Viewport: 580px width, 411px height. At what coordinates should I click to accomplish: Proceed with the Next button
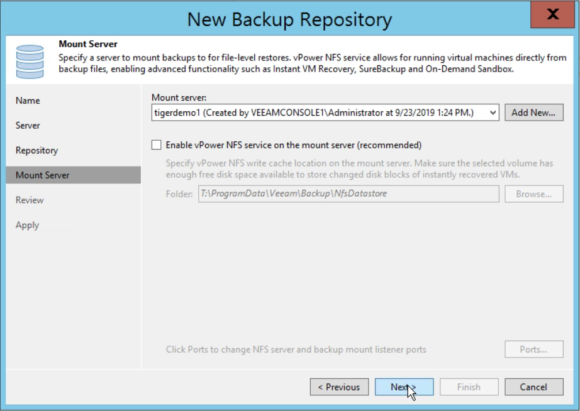(x=404, y=387)
